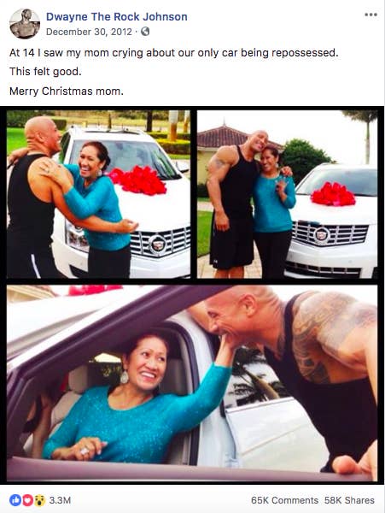Click the red bow on the top-left car
Screen dimensions: 385x513
(139, 181)
